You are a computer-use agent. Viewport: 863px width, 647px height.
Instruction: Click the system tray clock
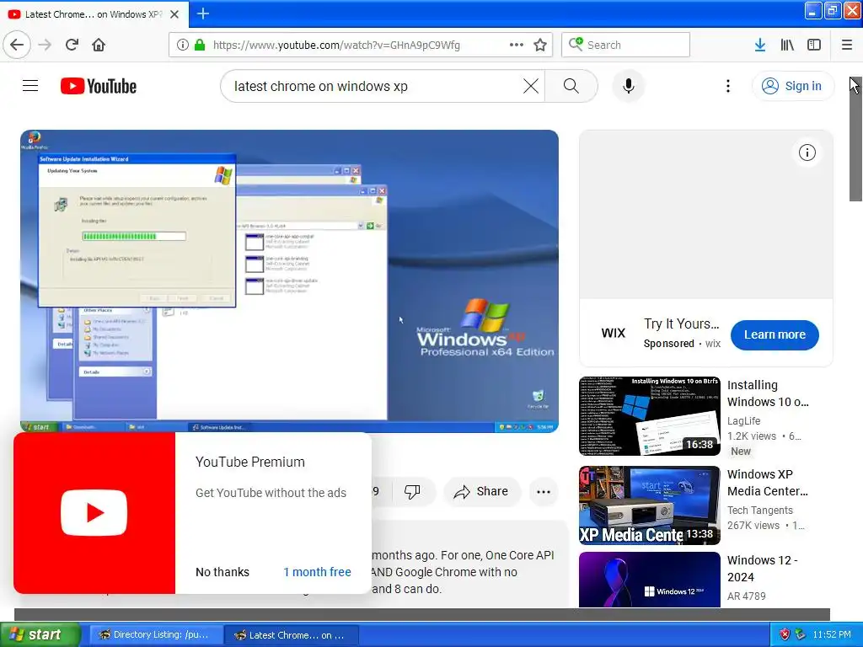(x=832, y=634)
